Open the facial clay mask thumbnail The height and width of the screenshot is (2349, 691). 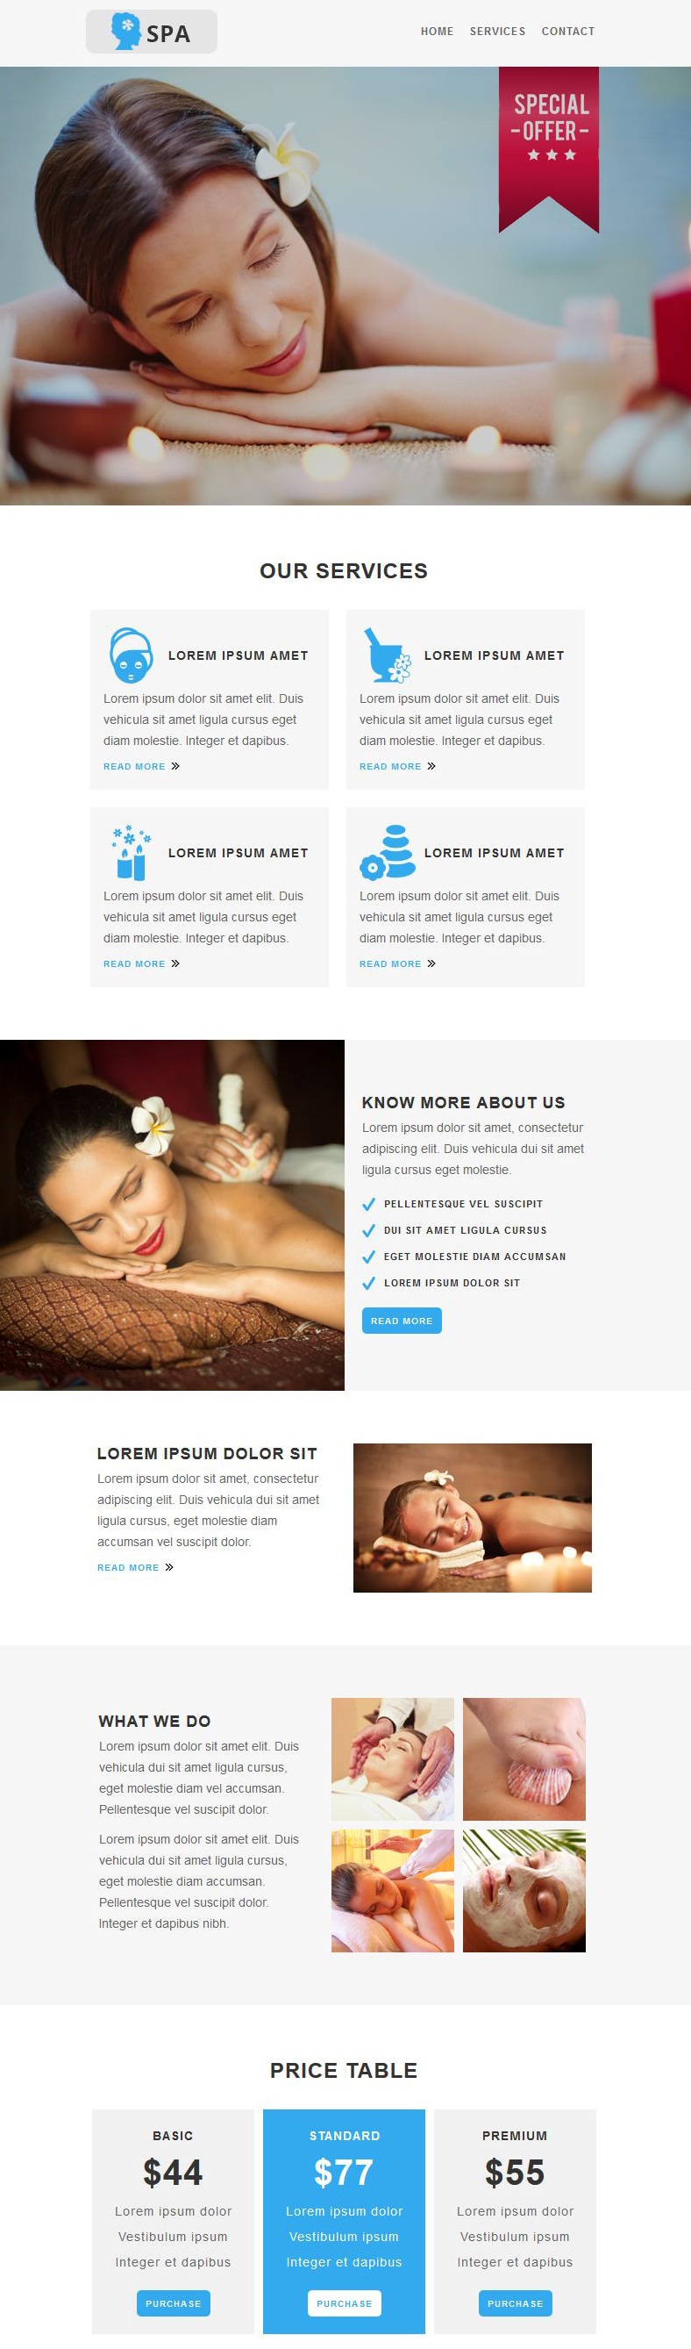coord(524,1891)
